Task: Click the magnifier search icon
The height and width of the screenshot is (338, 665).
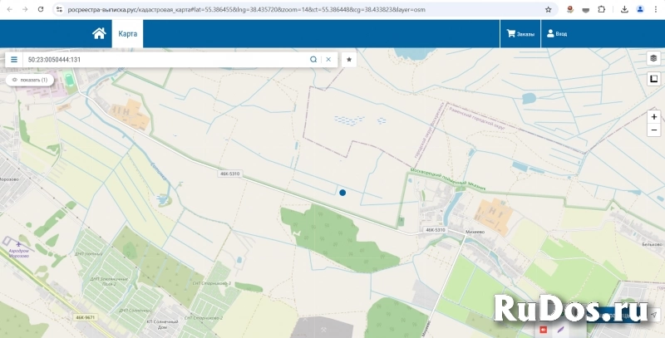Action: pos(313,60)
